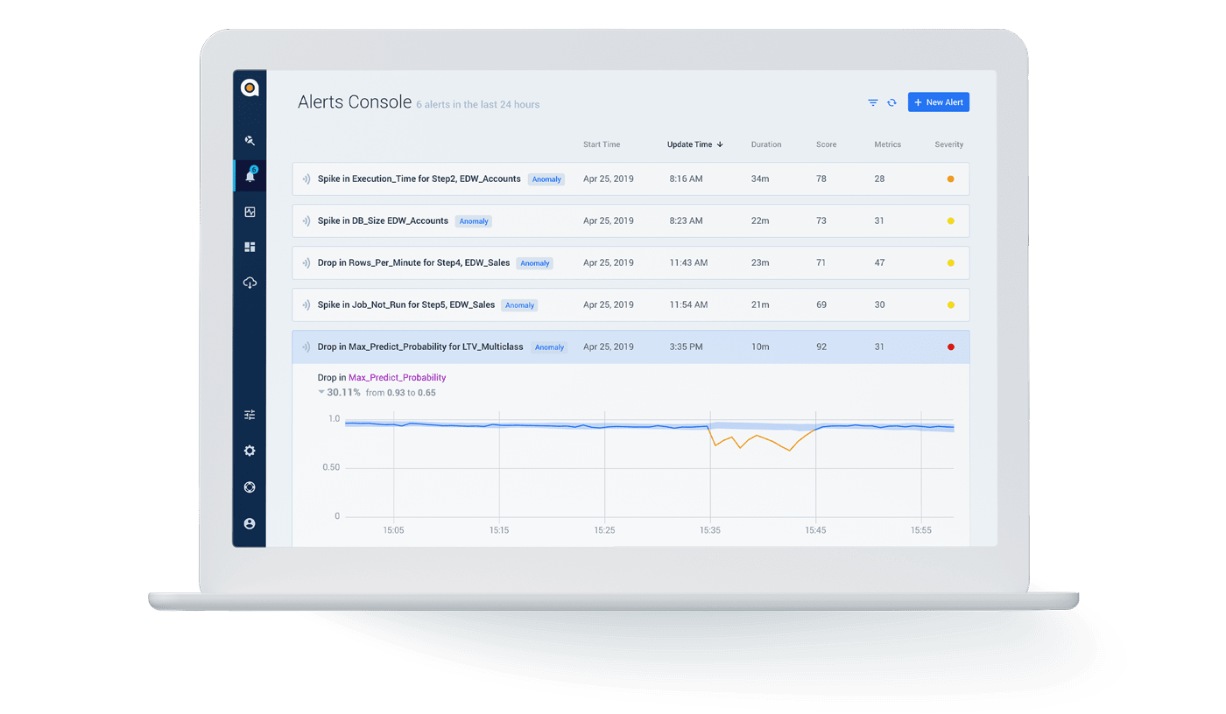The image size is (1226, 714).
Task: Expand the Drop in Rows_Per_Minute alert row
Action: (631, 262)
